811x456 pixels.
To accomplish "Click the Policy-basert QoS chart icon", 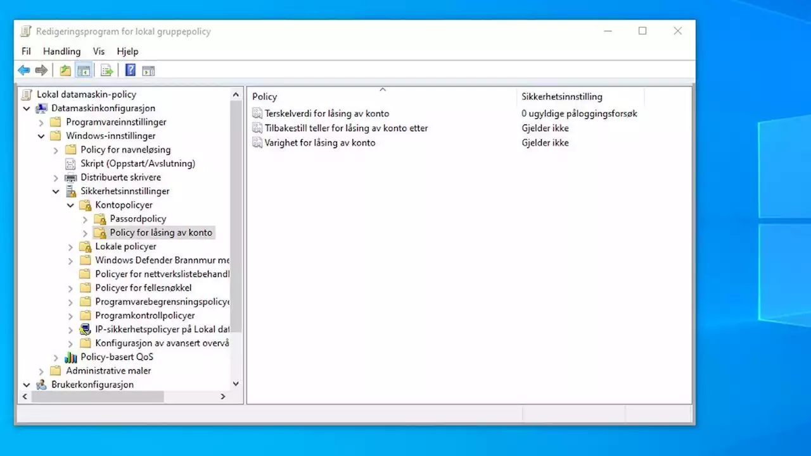I will [70, 357].
